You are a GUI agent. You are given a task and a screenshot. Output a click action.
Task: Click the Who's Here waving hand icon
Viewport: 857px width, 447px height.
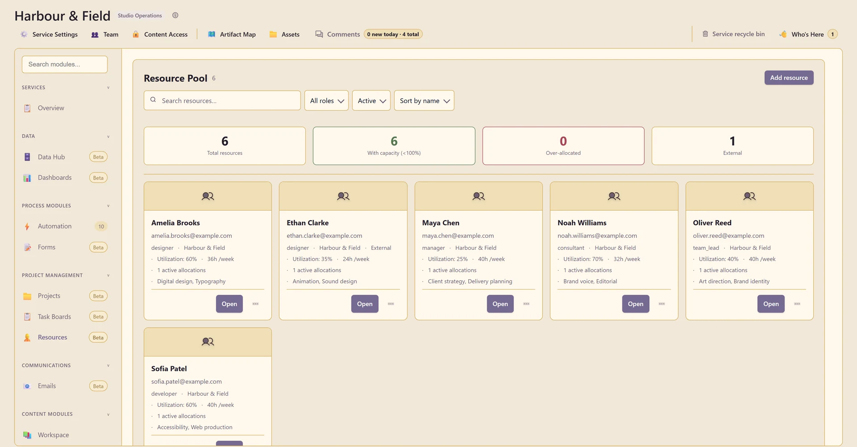[783, 34]
